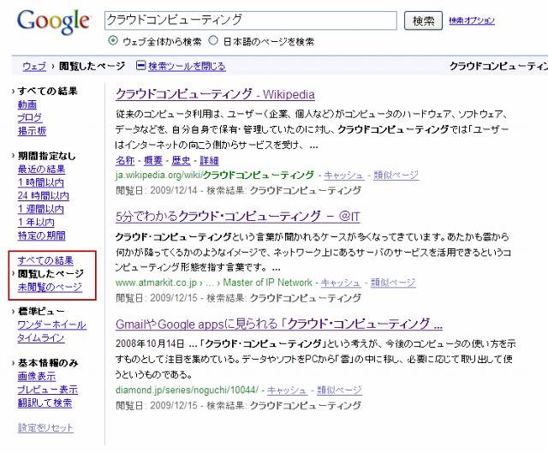
Task: Click the 期間指定なし sidebar heading
Action: pyautogui.click(x=46, y=156)
